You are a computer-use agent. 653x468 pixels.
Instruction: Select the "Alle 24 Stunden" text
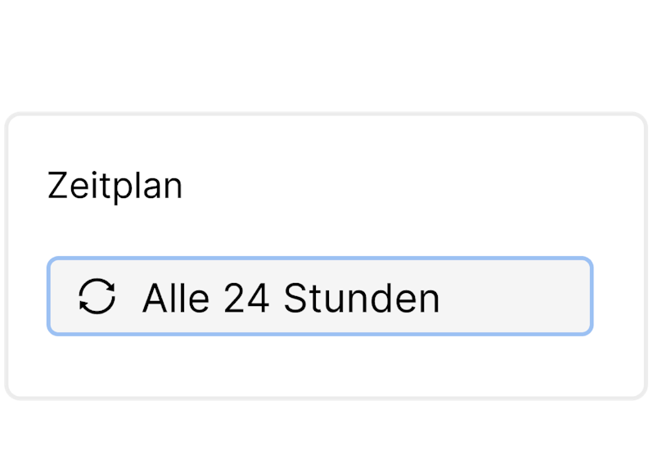(290, 299)
